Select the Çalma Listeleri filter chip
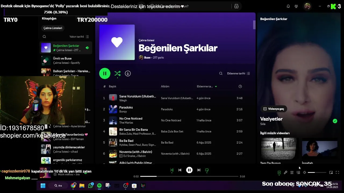Image resolution: width=344 pixels, height=193 pixels. [53, 28]
